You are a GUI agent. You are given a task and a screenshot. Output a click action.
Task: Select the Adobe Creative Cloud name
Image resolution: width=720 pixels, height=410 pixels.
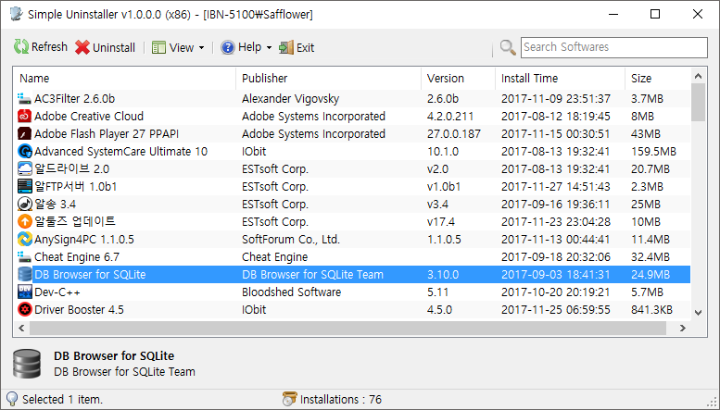(x=89, y=116)
